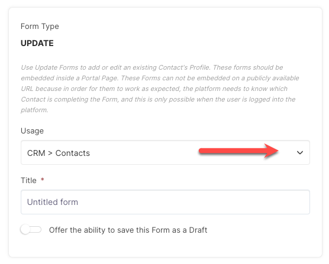Expand the Usage dropdown chevron
This screenshot has height=264, width=329.
point(300,152)
